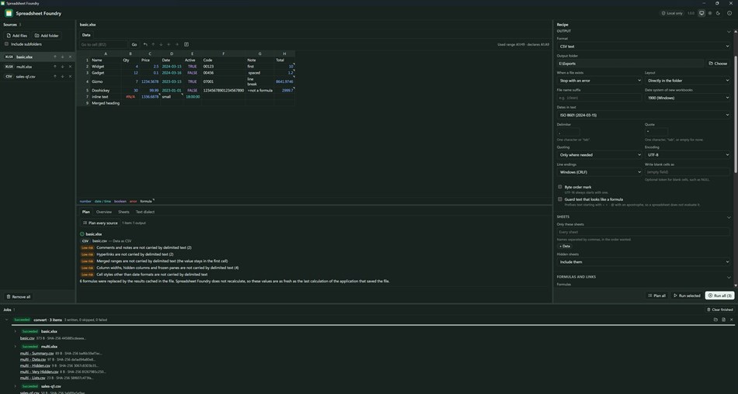Dismiss the convert job with its X icon
The height and width of the screenshot is (394, 738).
[732, 320]
